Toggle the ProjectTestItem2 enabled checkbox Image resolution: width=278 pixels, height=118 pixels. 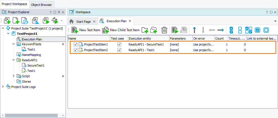click(75, 50)
